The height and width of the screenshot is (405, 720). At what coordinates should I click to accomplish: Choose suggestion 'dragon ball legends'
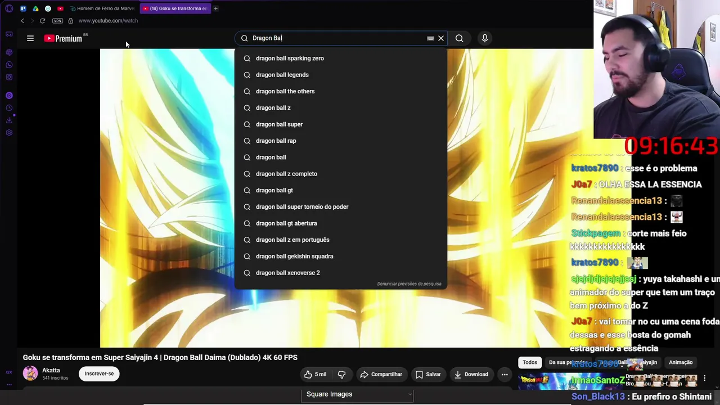pyautogui.click(x=341, y=75)
